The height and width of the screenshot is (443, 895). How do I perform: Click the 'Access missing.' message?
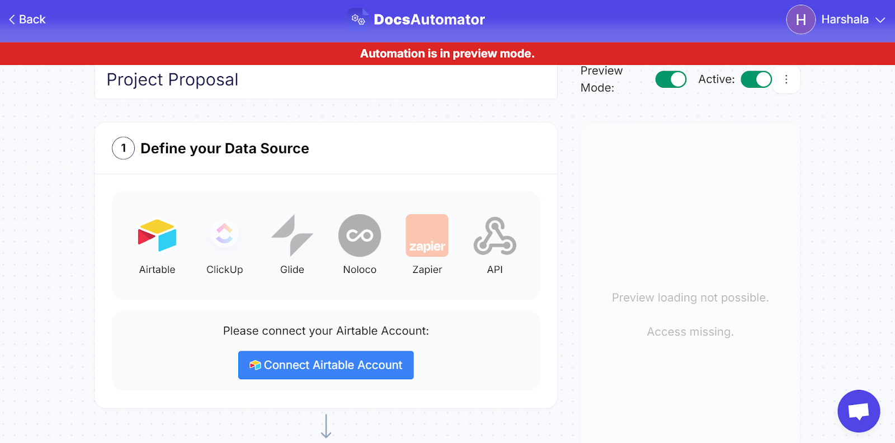[x=690, y=332]
